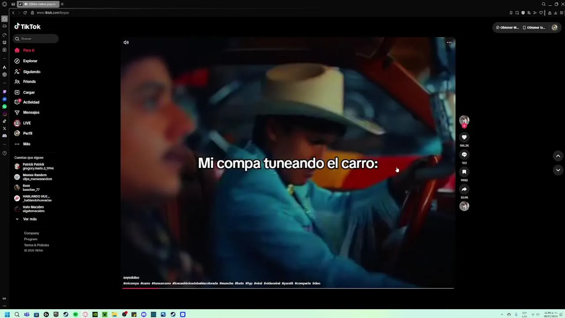The width and height of the screenshot is (565, 318).
Task: Open the comments bubble icon
Action: pyautogui.click(x=464, y=155)
